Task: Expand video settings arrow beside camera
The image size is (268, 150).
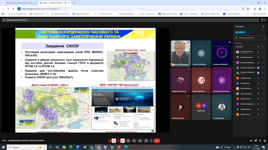Action: [118, 141]
